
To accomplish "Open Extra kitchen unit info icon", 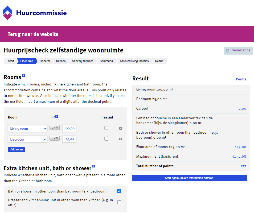I will click(94, 166).
